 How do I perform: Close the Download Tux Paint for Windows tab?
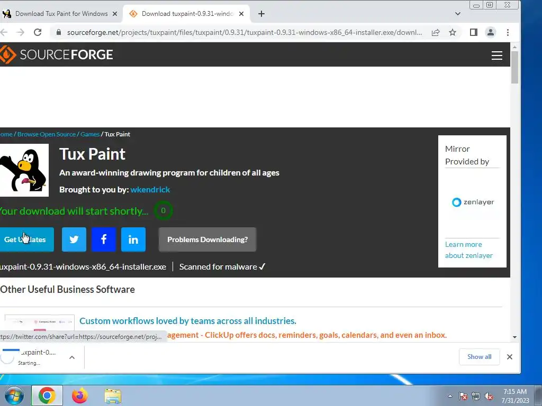click(115, 14)
